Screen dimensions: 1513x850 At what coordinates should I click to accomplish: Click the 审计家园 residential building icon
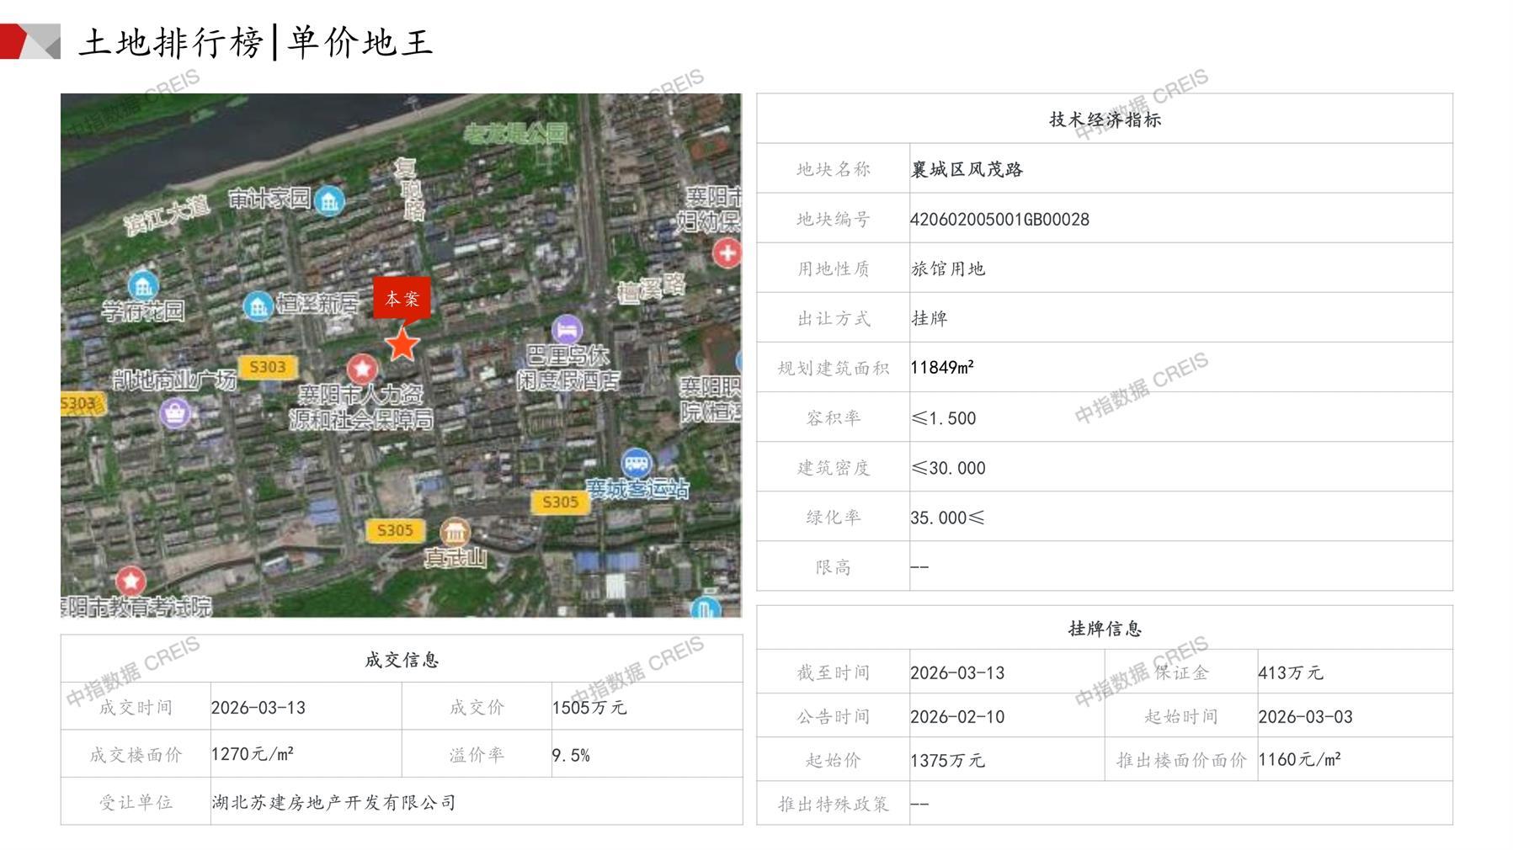pyautogui.click(x=329, y=201)
